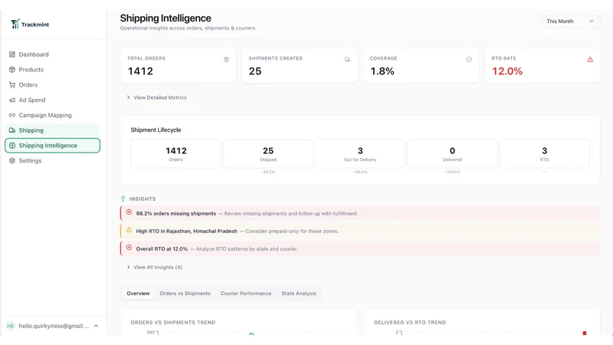
Task: Click the 3 Out for Delivery card
Action: point(360,154)
